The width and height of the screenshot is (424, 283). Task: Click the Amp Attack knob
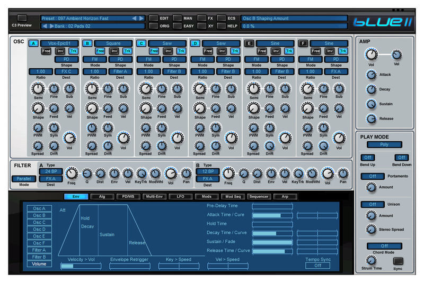[372, 75]
